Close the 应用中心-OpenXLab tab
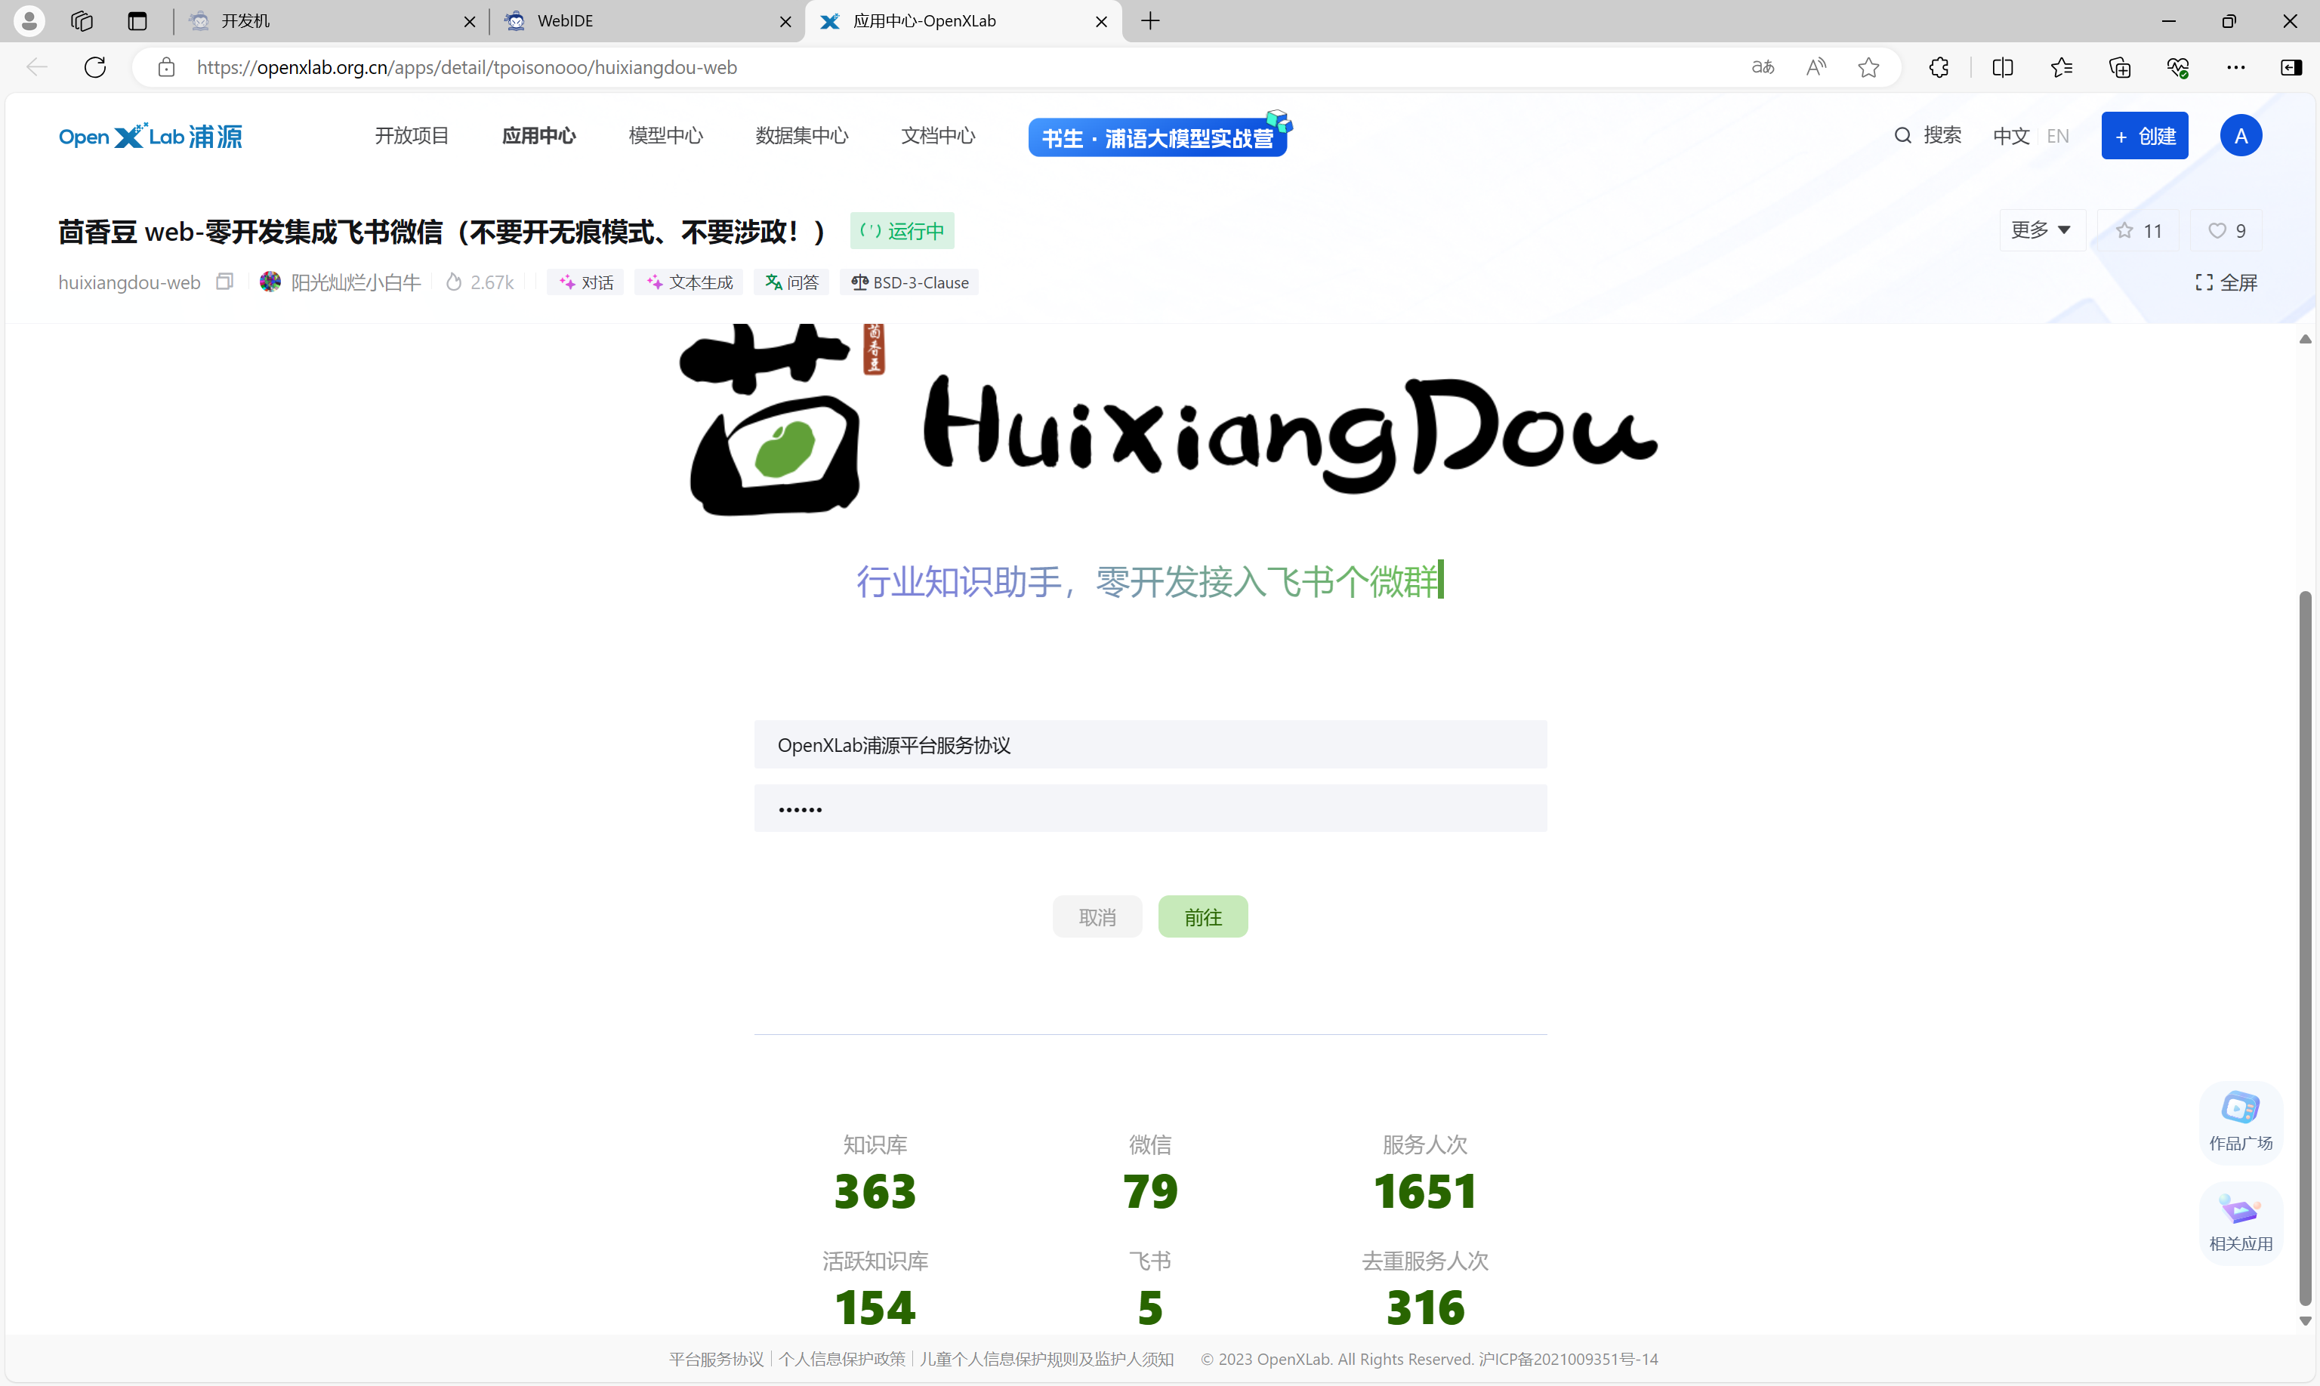The height and width of the screenshot is (1386, 2320). [x=1100, y=21]
